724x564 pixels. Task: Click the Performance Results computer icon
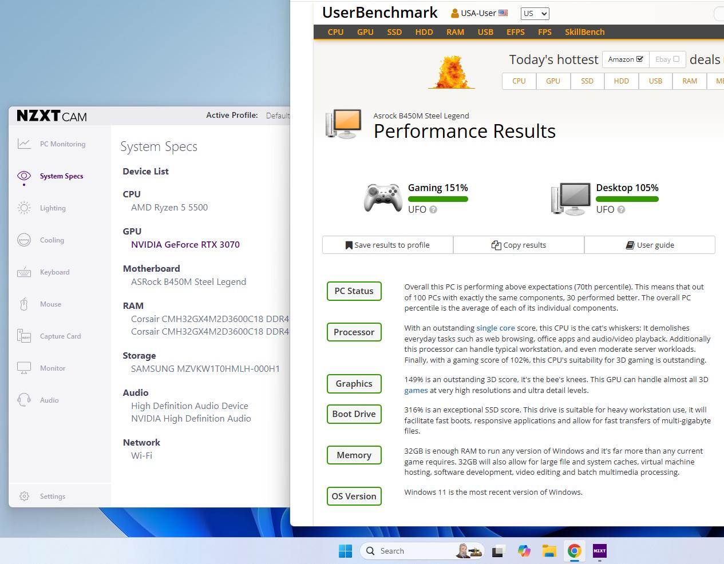pyautogui.click(x=343, y=124)
